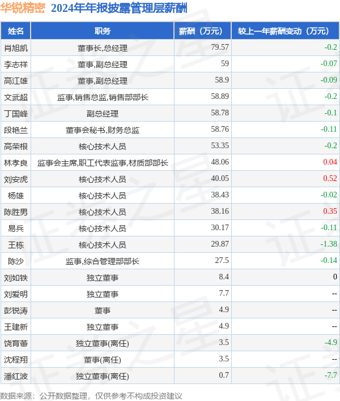The width and height of the screenshot is (340, 401).
Task: Select the name 饶育蕾
Action: pyautogui.click(x=16, y=343)
